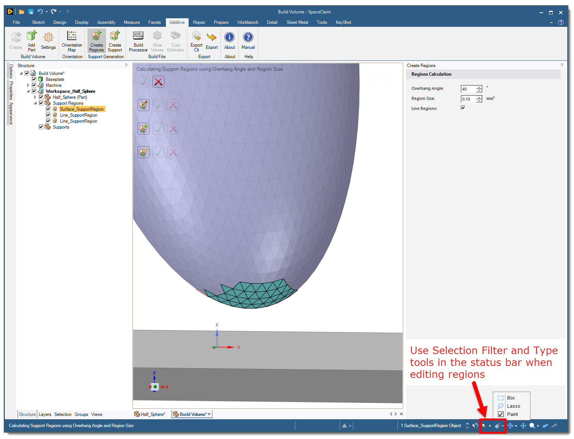Toggle the Machine visibility checkbox

[x=34, y=85]
